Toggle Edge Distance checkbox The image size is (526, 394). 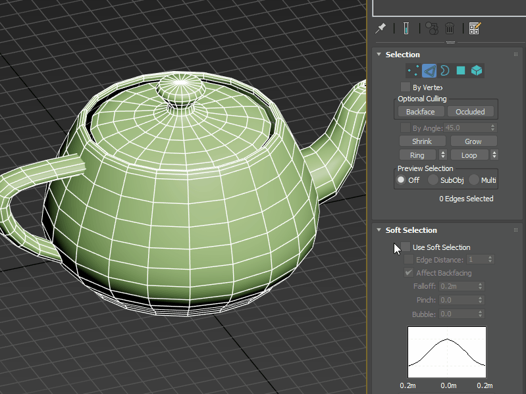tap(409, 259)
